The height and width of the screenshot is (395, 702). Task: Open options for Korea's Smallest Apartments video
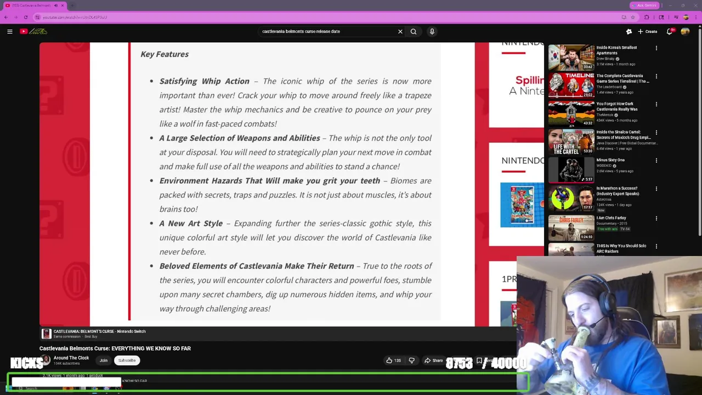click(656, 48)
